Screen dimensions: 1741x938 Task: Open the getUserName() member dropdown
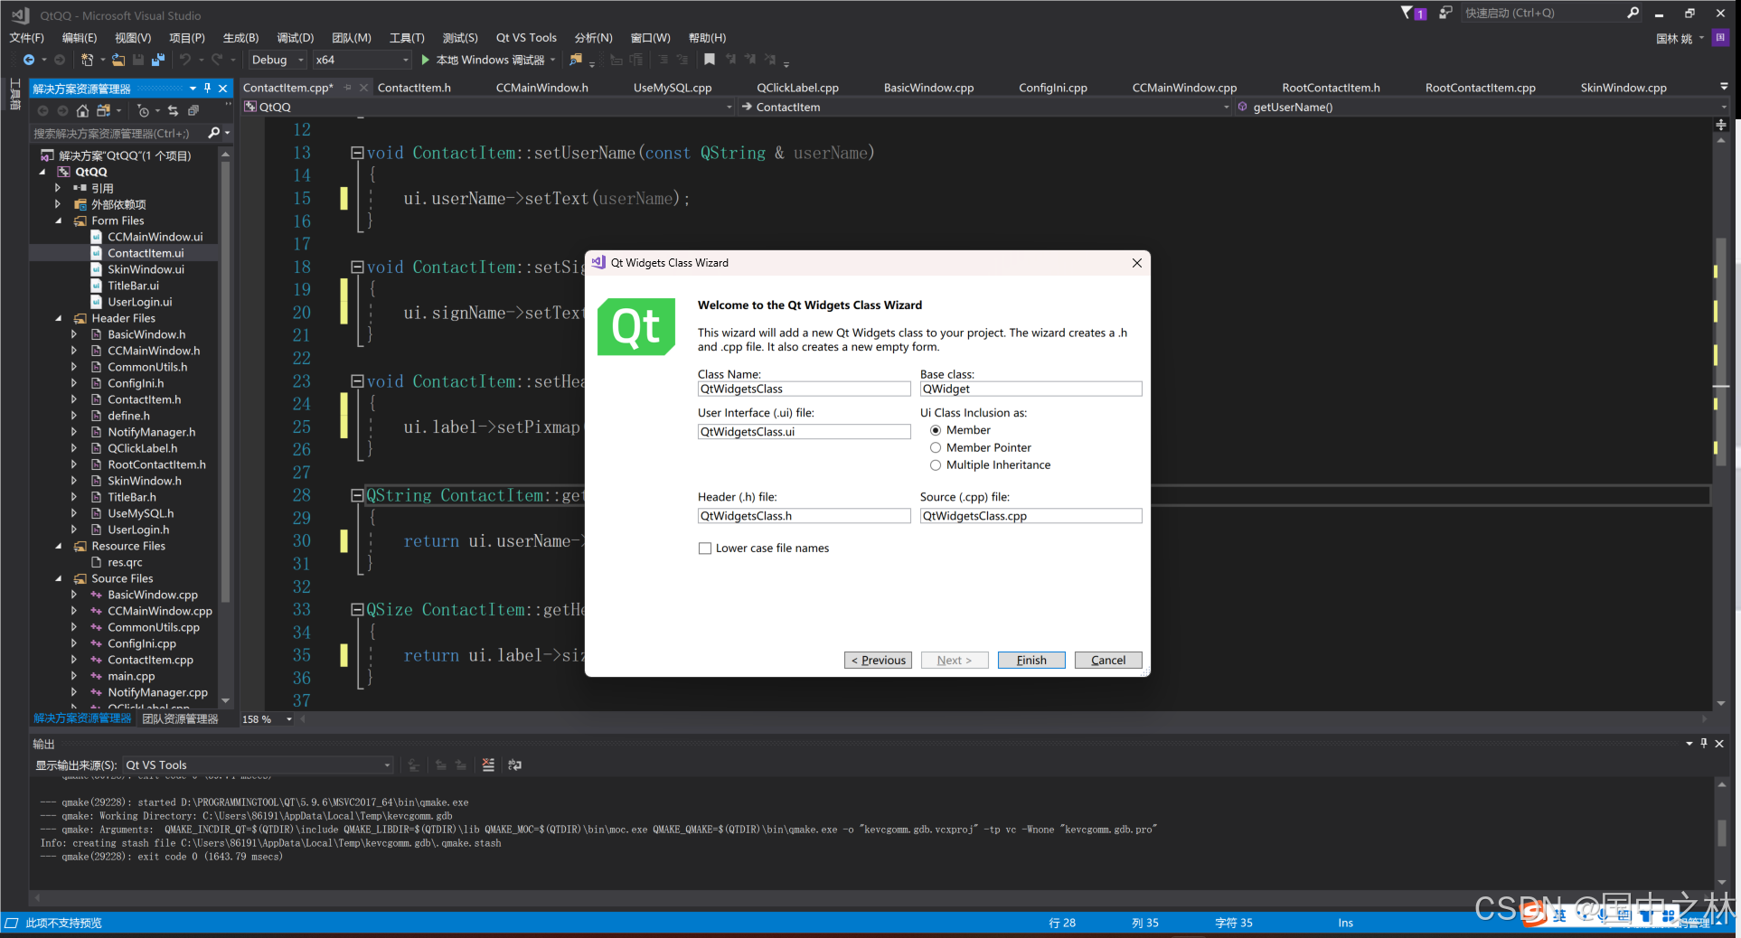1482,107
